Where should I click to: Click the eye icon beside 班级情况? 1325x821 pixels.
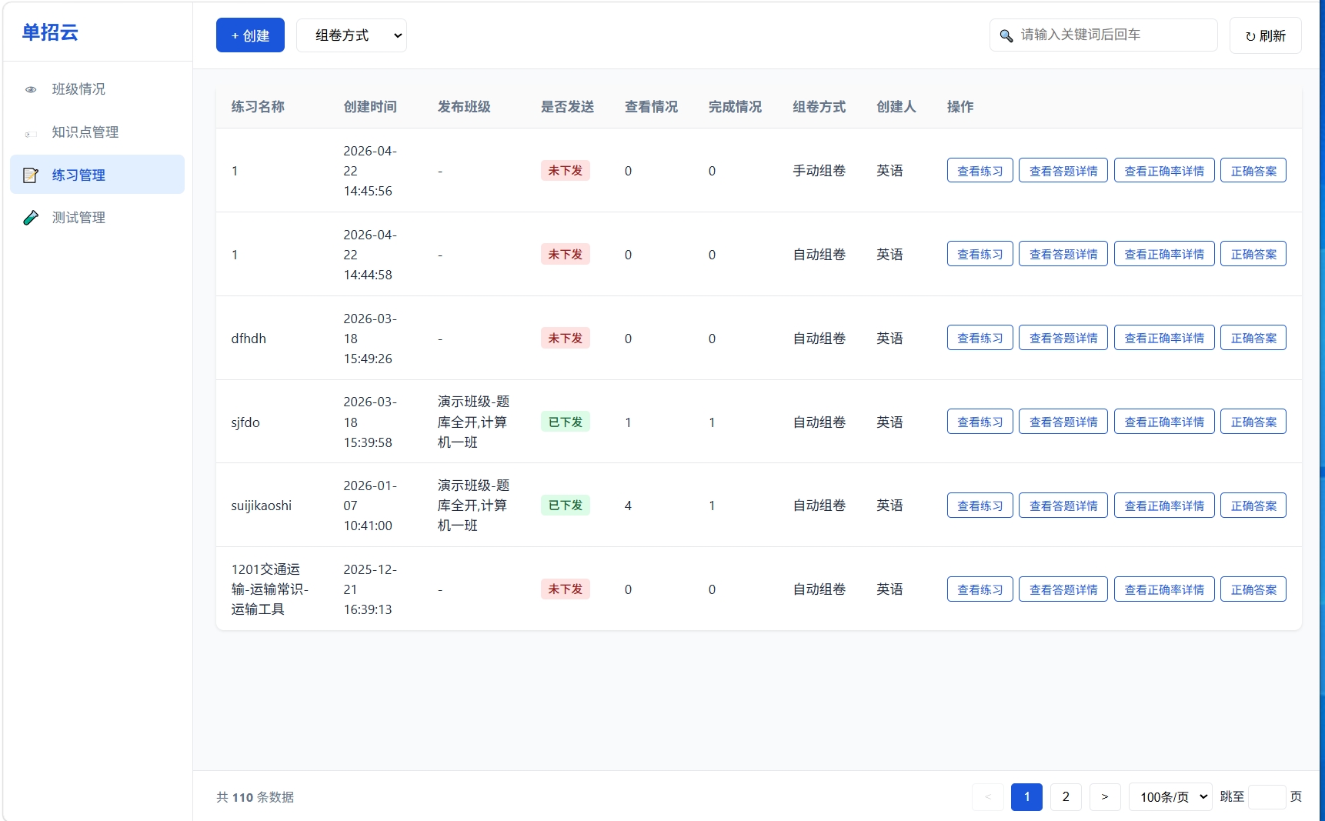pyautogui.click(x=31, y=89)
